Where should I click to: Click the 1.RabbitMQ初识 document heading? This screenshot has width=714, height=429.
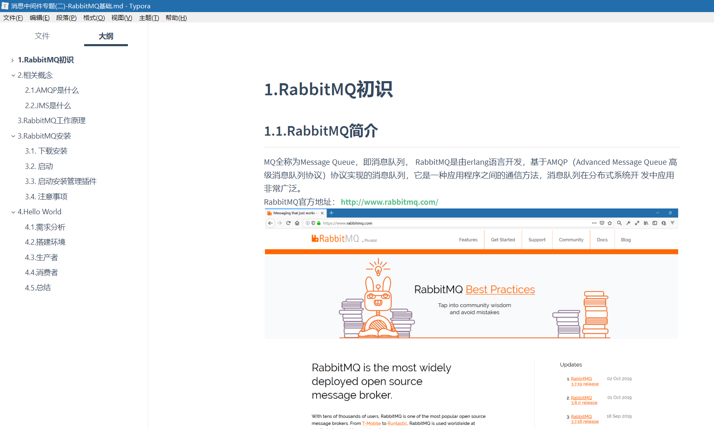click(x=328, y=89)
